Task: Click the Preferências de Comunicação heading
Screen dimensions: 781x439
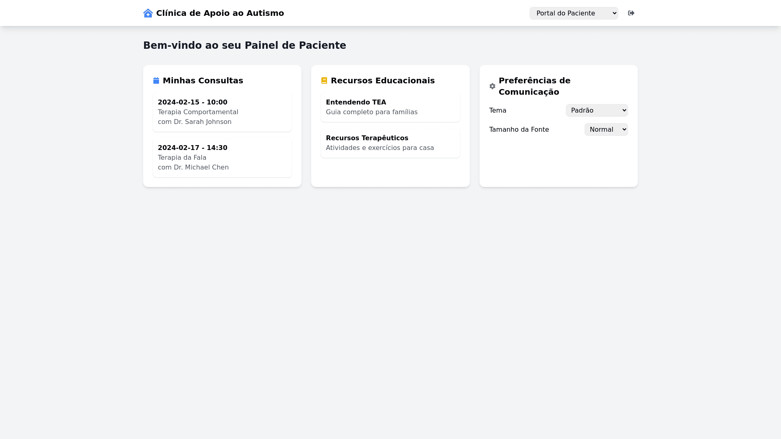Action: pyautogui.click(x=534, y=86)
